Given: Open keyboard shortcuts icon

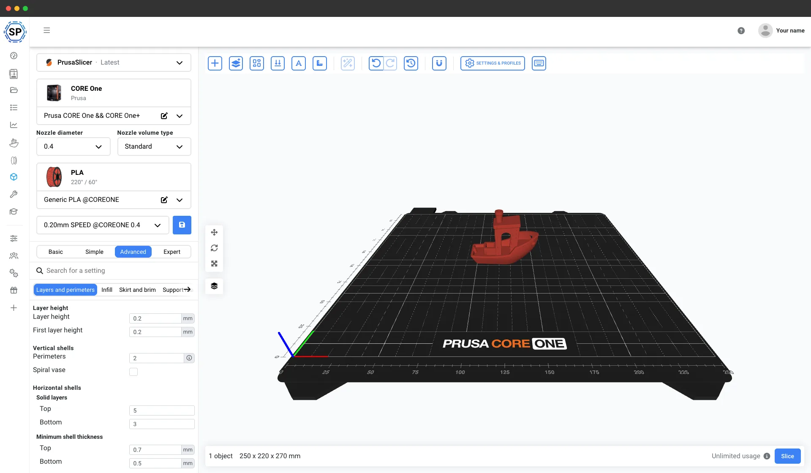Looking at the screenshot, I should click(x=539, y=63).
